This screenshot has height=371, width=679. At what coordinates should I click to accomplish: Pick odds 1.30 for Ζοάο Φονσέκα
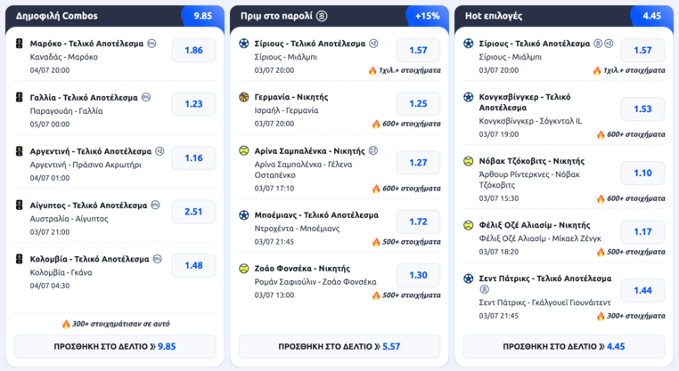[418, 275]
